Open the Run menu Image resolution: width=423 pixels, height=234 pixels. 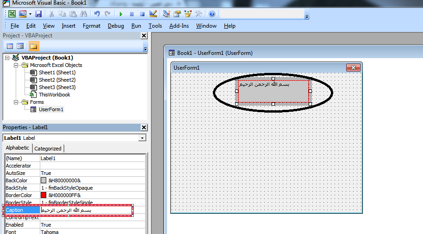pyautogui.click(x=136, y=26)
